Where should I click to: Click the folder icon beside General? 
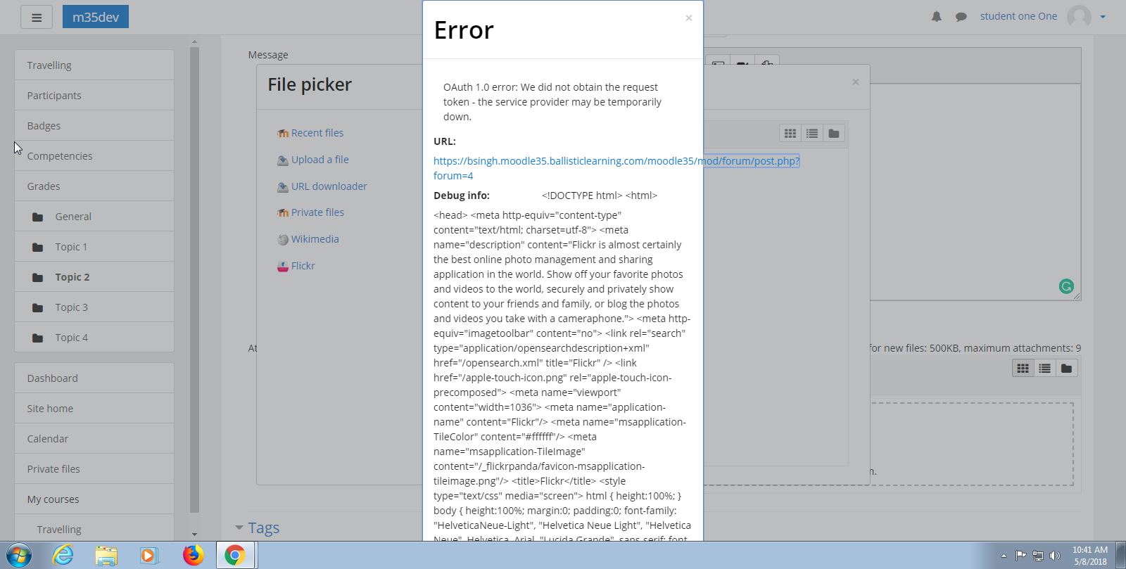click(37, 217)
